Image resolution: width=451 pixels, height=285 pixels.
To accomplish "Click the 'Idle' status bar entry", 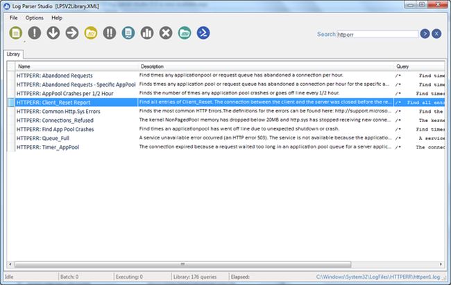I will [x=9, y=277].
